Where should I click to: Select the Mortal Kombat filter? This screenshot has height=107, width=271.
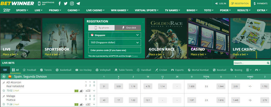point(198,70)
